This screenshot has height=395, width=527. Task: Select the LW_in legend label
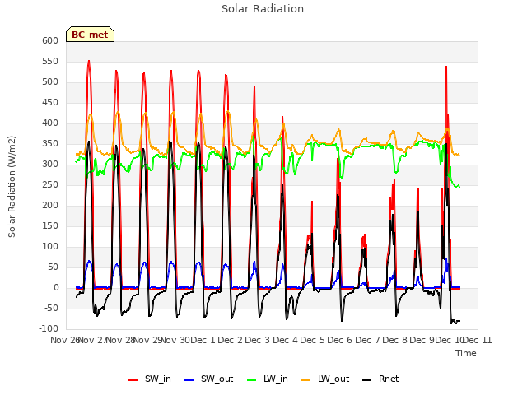coord(276,379)
